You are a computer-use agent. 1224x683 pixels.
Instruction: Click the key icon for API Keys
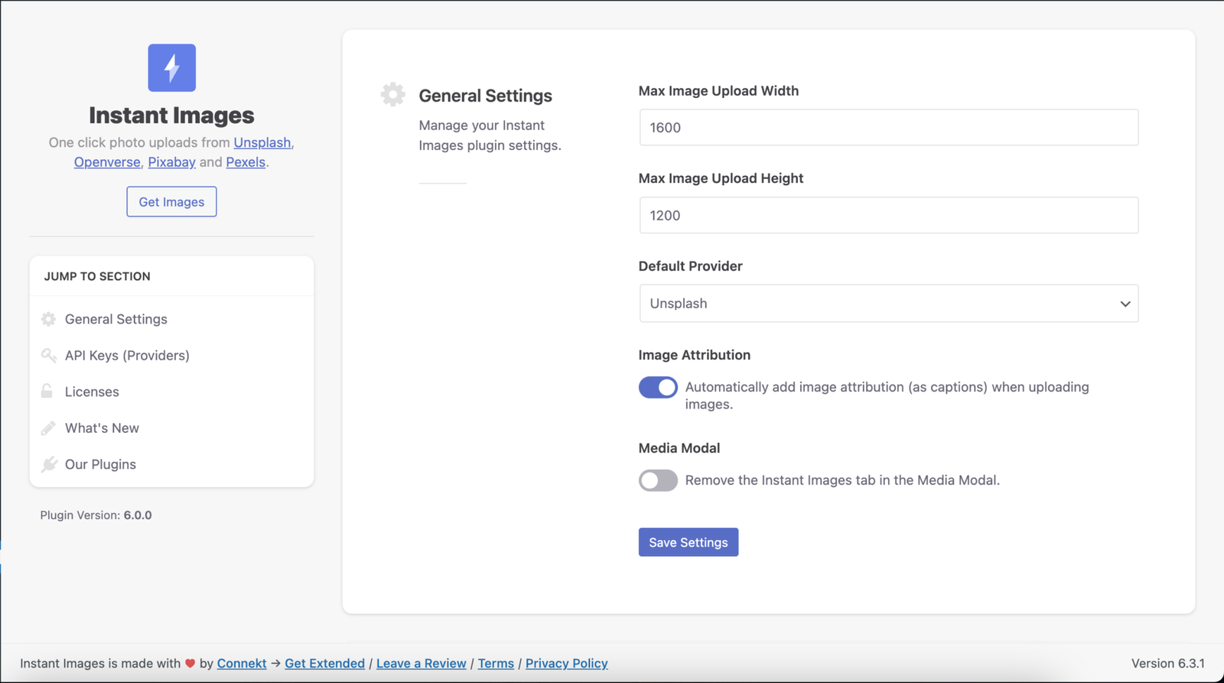pos(48,355)
